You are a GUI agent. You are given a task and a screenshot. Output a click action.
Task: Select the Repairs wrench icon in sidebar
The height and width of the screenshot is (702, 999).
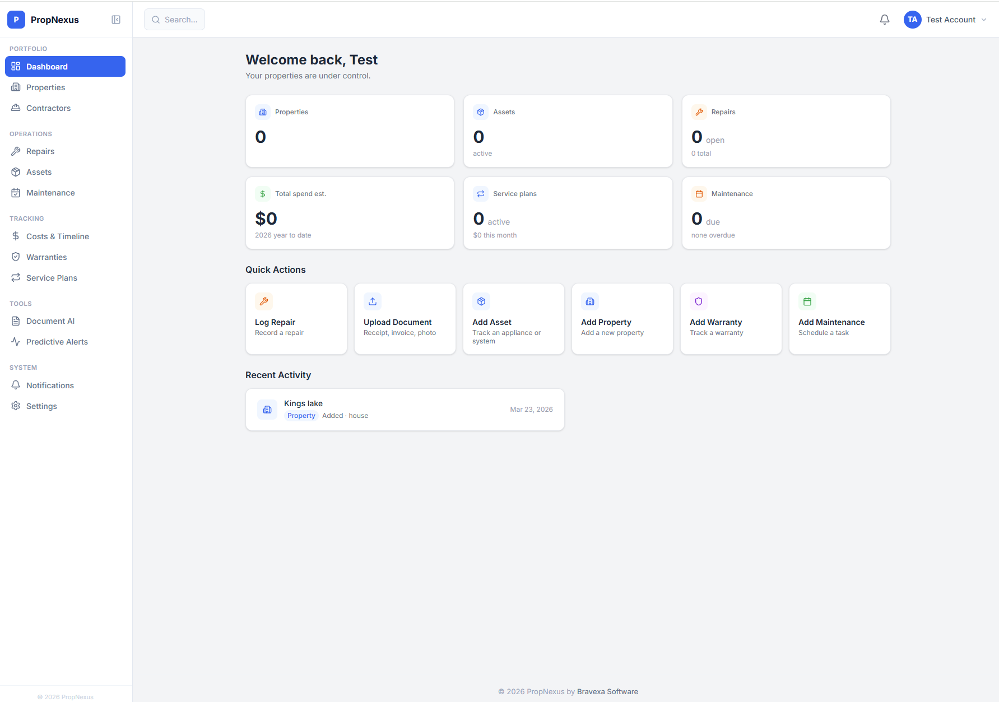pos(16,151)
